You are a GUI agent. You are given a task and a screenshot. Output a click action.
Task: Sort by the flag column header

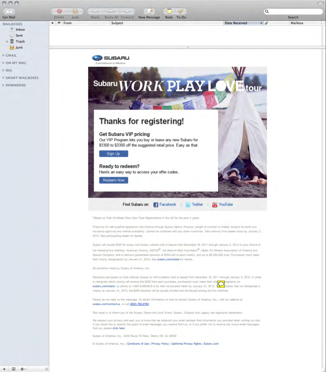pyautogui.click(x=59, y=23)
